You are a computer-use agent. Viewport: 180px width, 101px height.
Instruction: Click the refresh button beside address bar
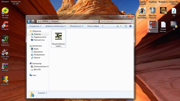pos(97,21)
